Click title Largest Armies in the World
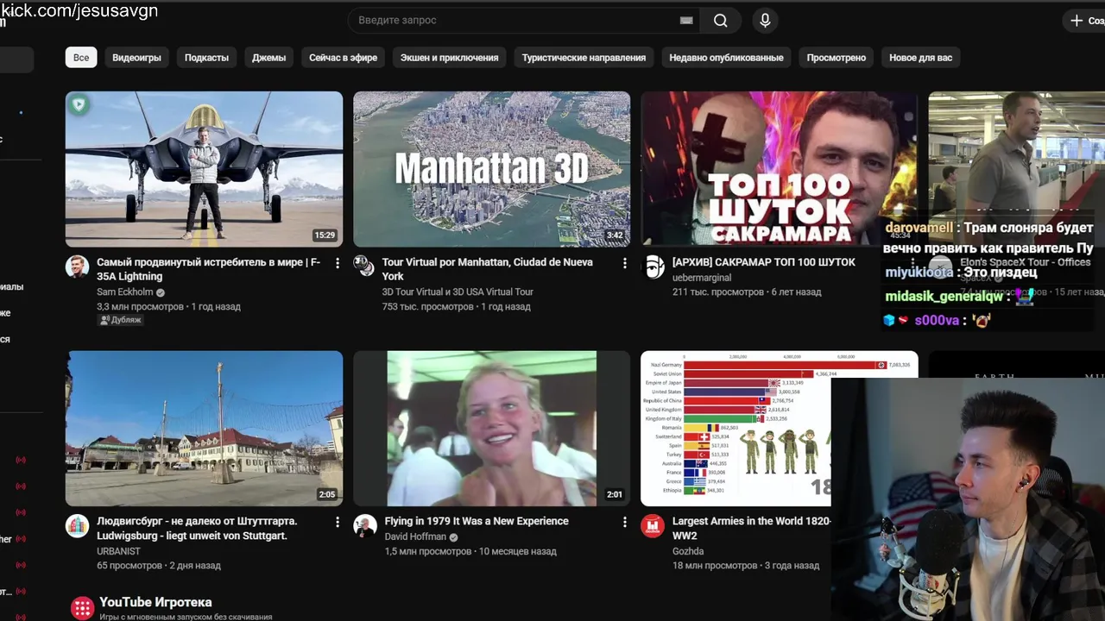The image size is (1105, 621). coord(751,528)
